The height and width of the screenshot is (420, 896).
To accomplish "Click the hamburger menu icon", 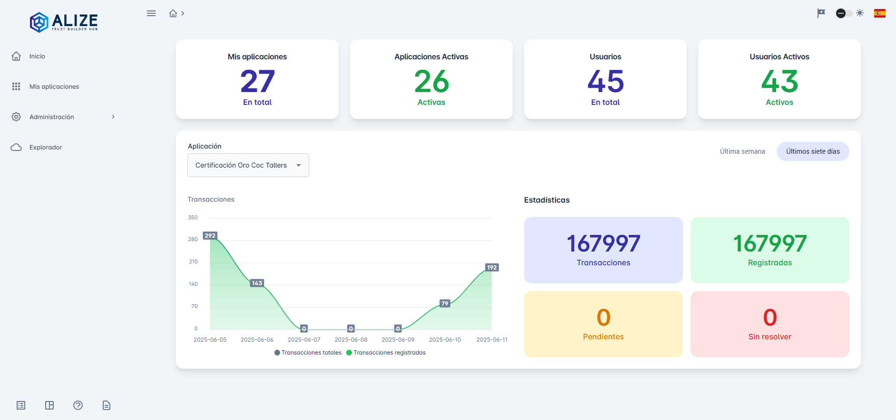I will point(151,13).
